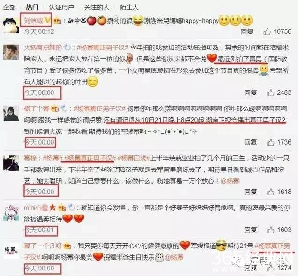
Task: Click the @杨幂 mention in 幂榛's comment
Action: coord(230,181)
